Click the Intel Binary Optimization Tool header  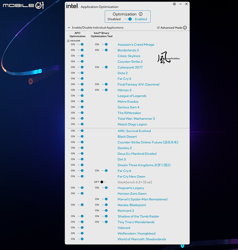click(102, 35)
